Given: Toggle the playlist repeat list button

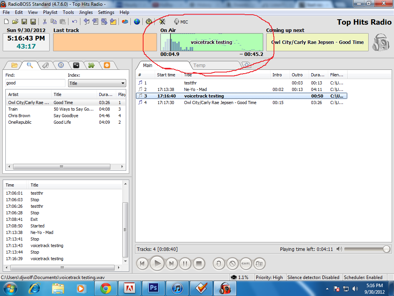Looking at the screenshot, I should pyautogui.click(x=259, y=264).
